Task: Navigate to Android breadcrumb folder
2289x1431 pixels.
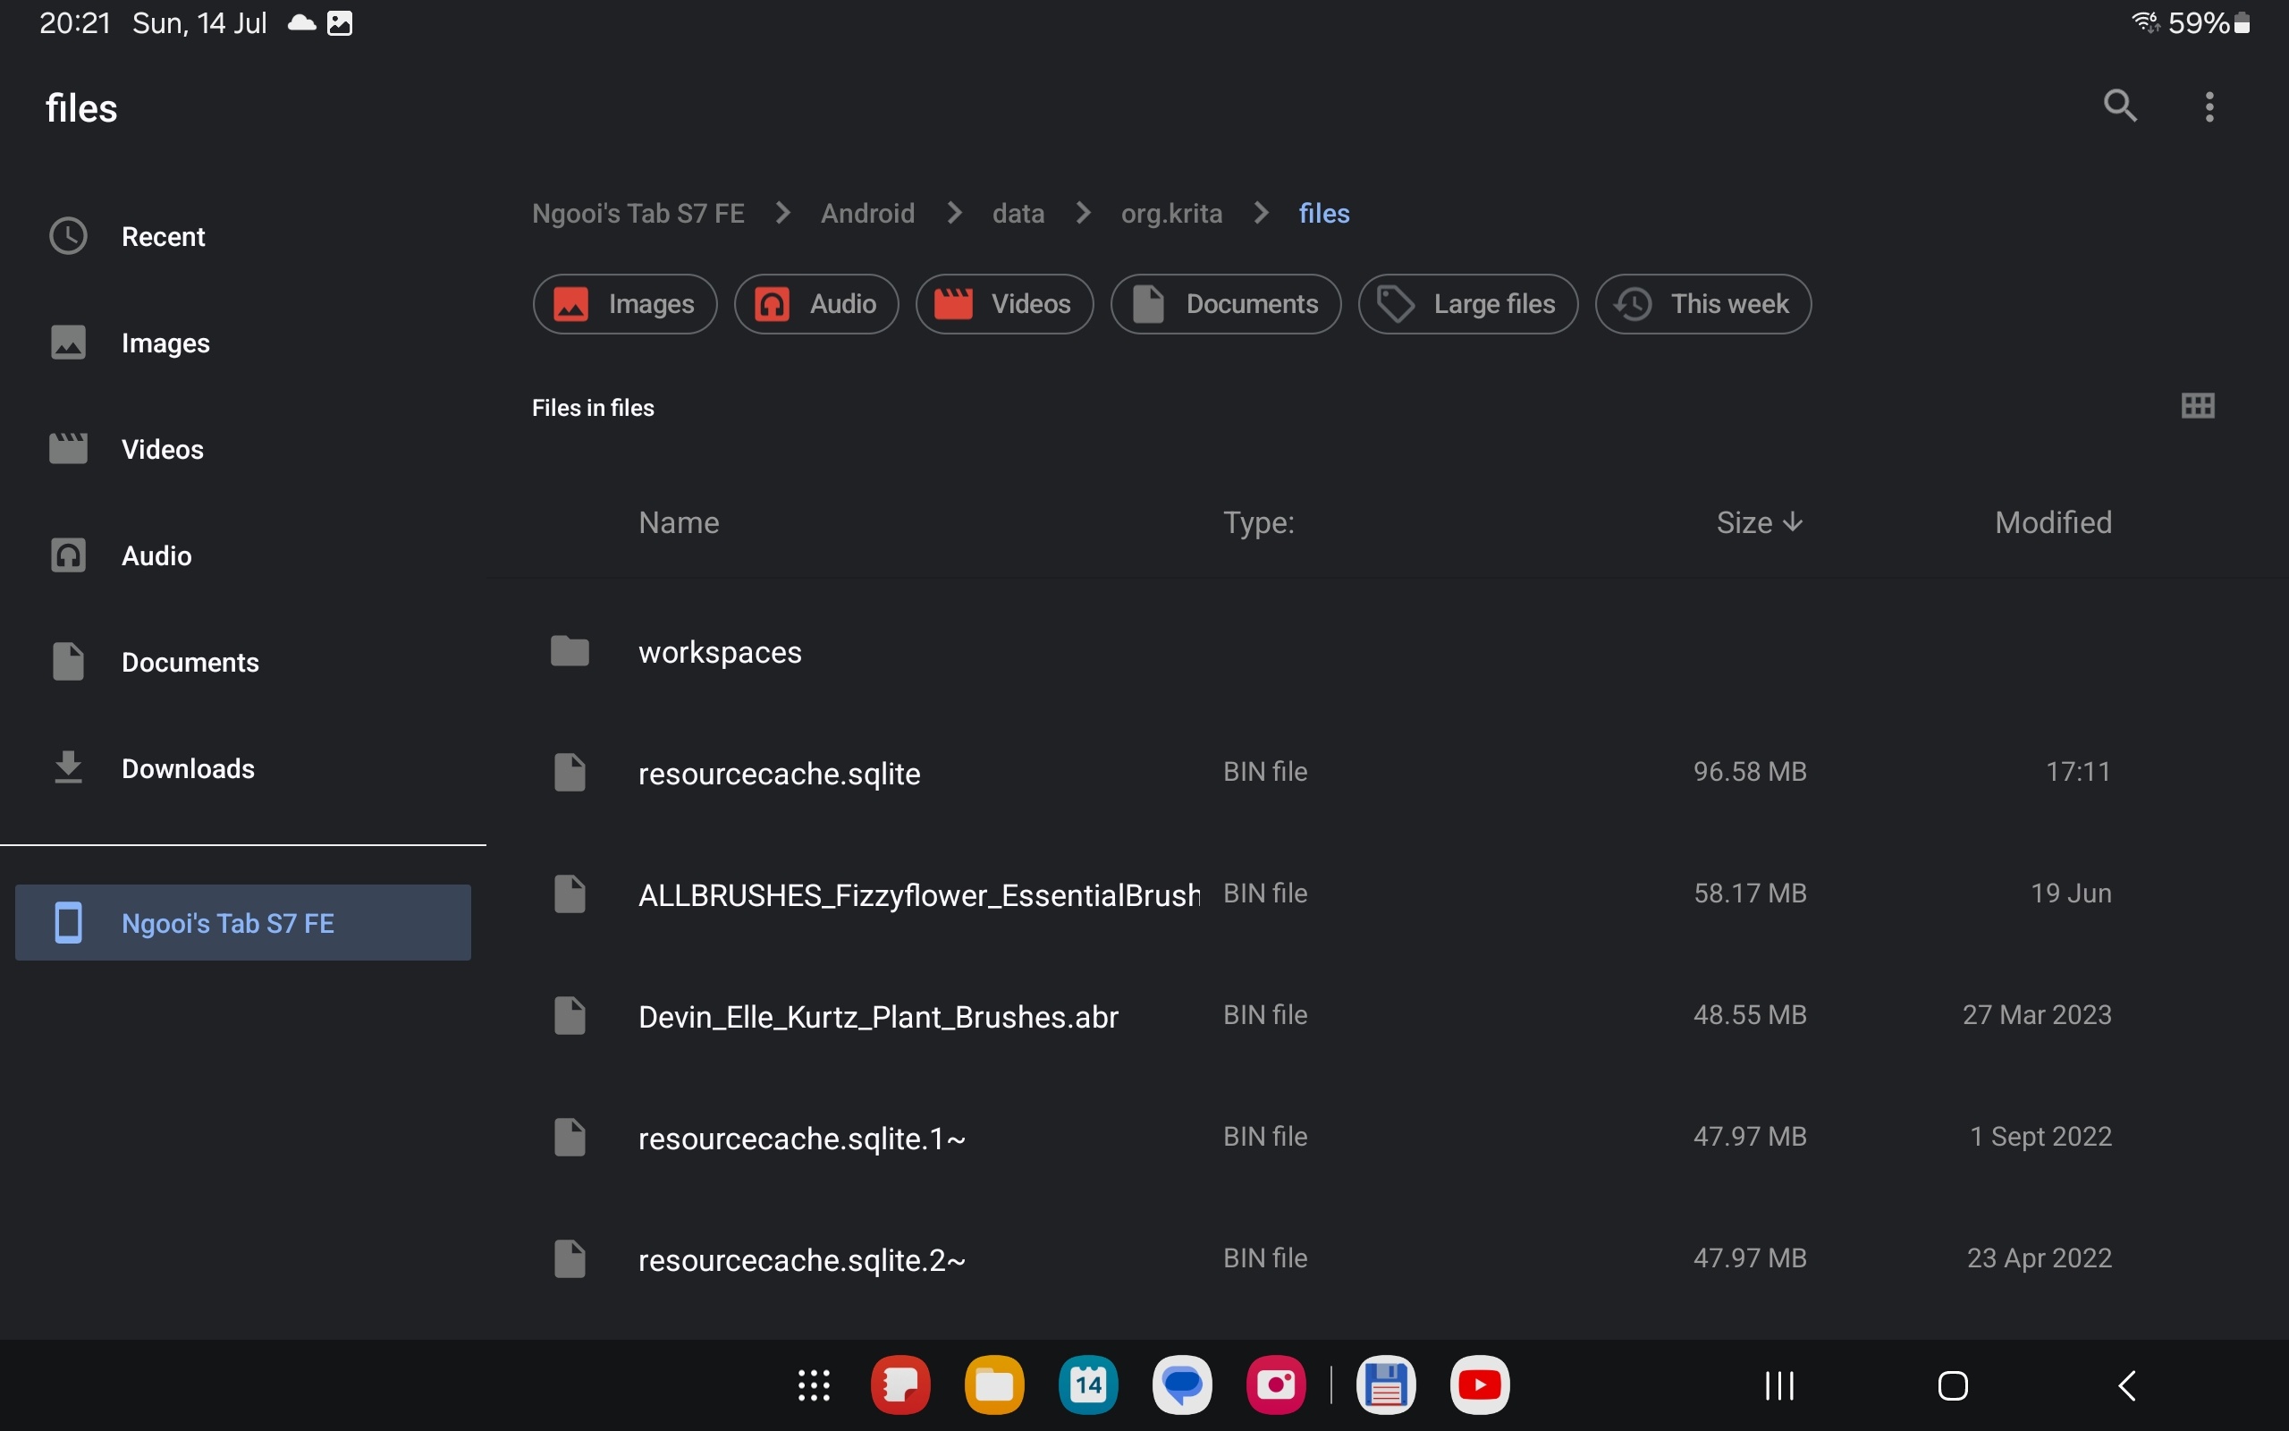Action: point(867,214)
